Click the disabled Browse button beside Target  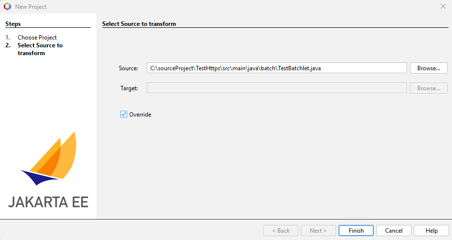(x=429, y=88)
